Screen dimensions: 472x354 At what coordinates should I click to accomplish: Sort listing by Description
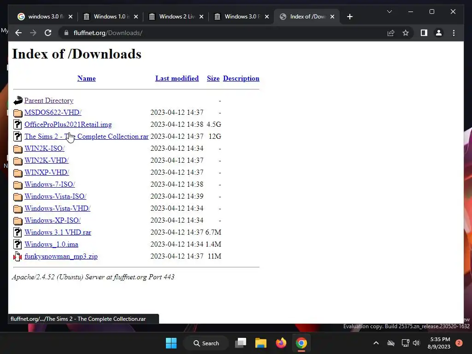tap(241, 78)
